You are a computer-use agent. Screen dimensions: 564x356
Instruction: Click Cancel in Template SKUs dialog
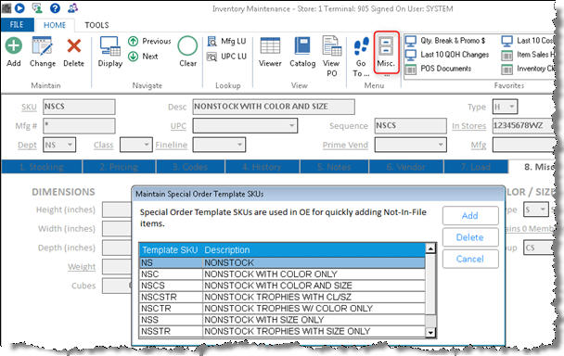(470, 259)
